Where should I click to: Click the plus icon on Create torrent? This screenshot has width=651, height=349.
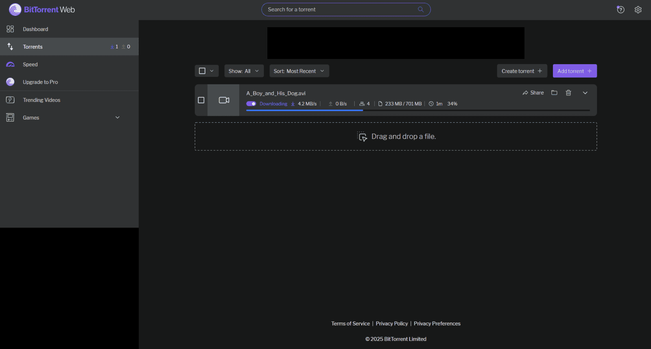(540, 71)
